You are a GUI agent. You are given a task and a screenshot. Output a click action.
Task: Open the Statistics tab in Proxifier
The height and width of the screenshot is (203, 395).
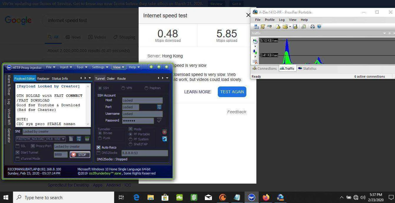(x=307, y=68)
